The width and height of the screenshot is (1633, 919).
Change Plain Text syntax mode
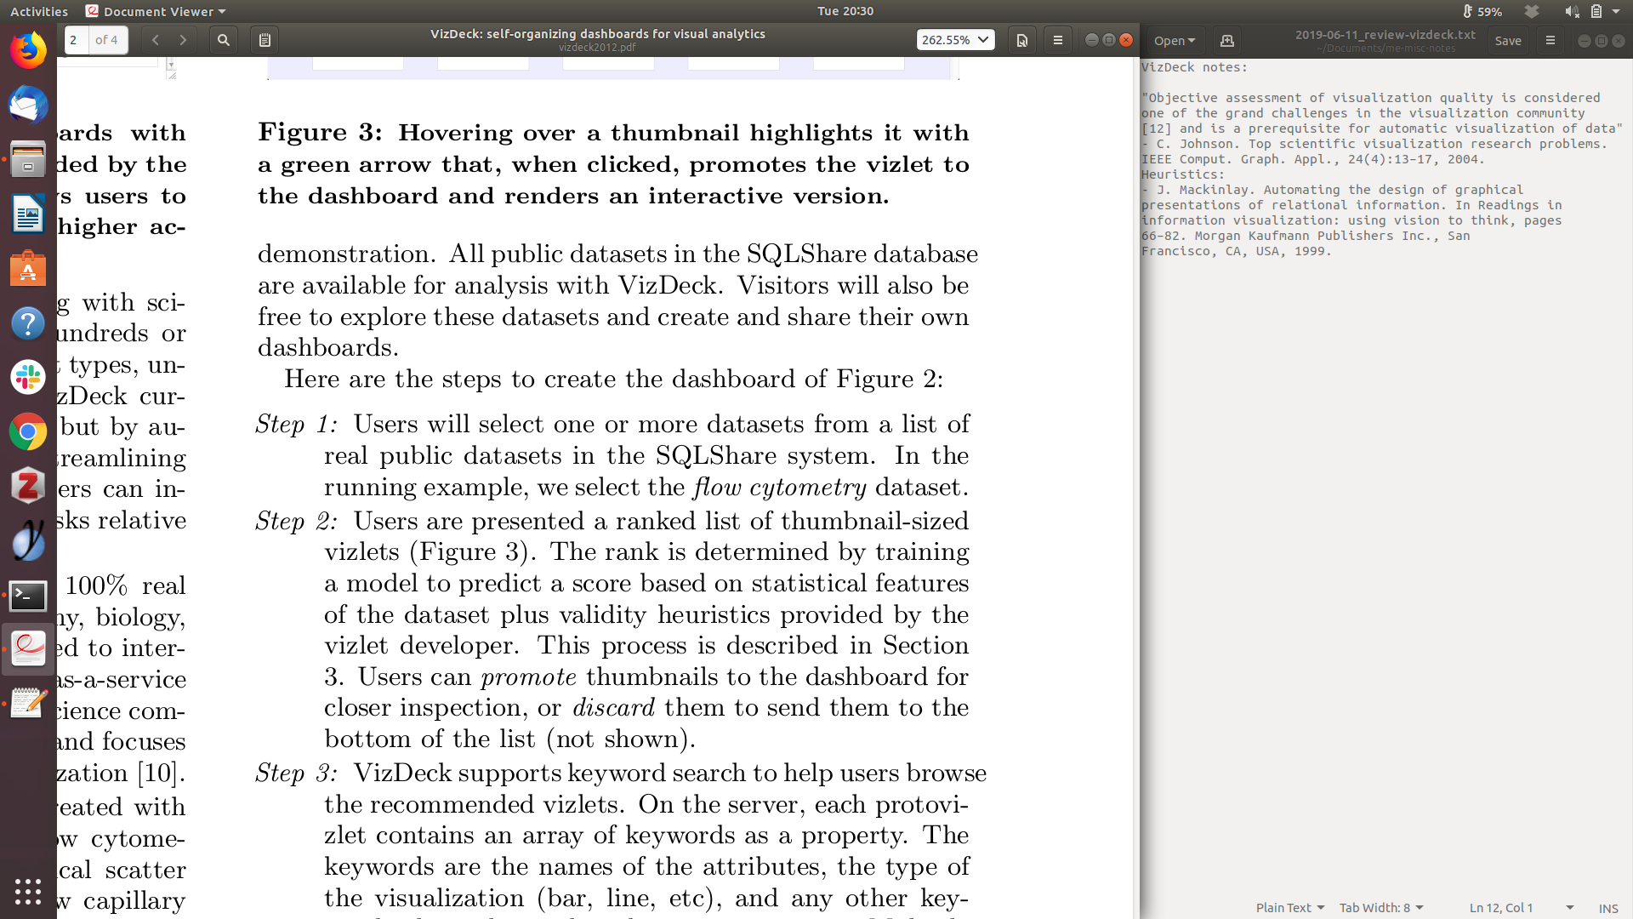pos(1289,908)
